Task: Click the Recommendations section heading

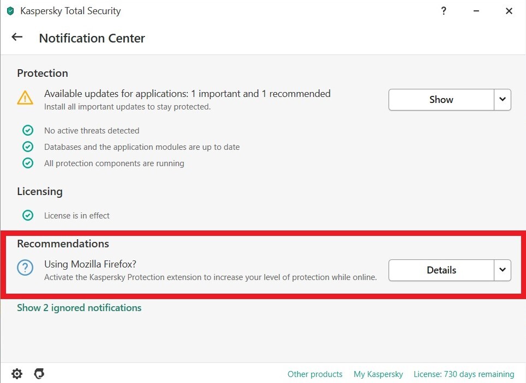Action: (63, 244)
